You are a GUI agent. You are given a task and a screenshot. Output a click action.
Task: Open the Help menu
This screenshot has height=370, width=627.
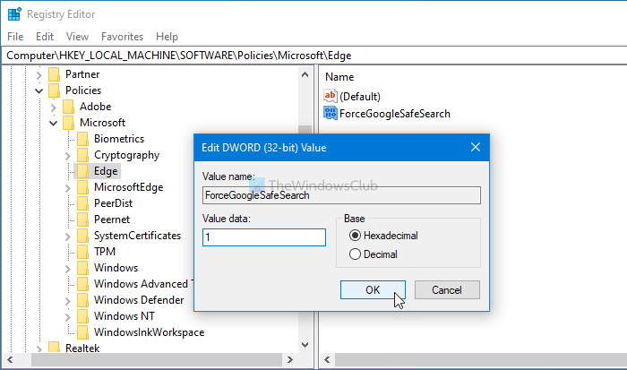coord(167,37)
